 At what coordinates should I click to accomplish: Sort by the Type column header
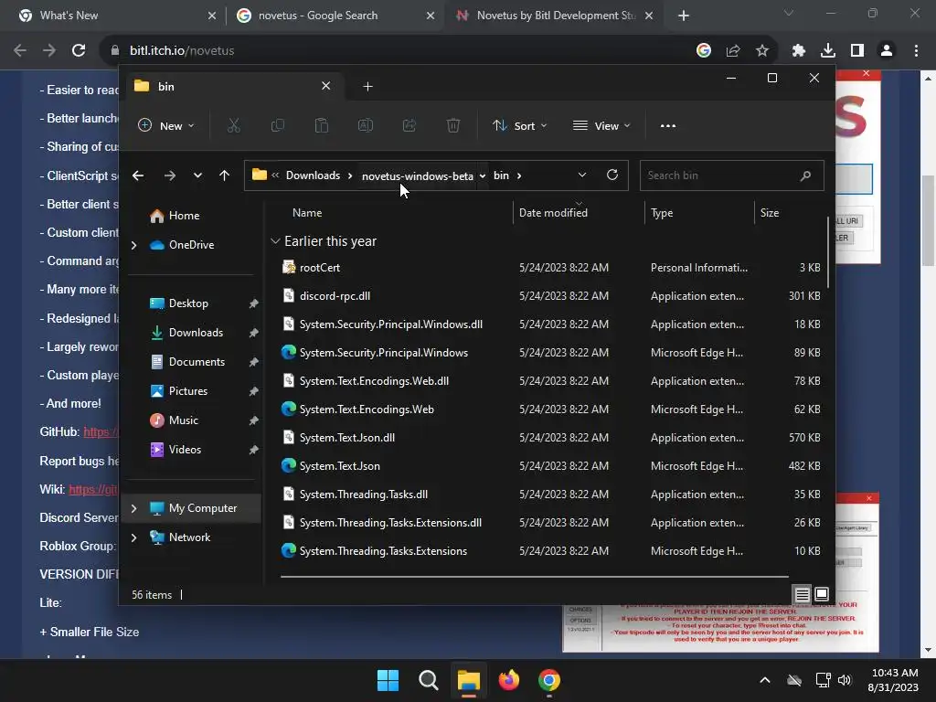point(662,212)
